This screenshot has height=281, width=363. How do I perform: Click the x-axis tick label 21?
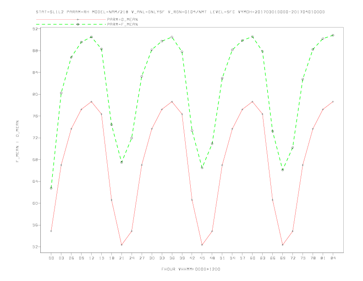pos(121,258)
